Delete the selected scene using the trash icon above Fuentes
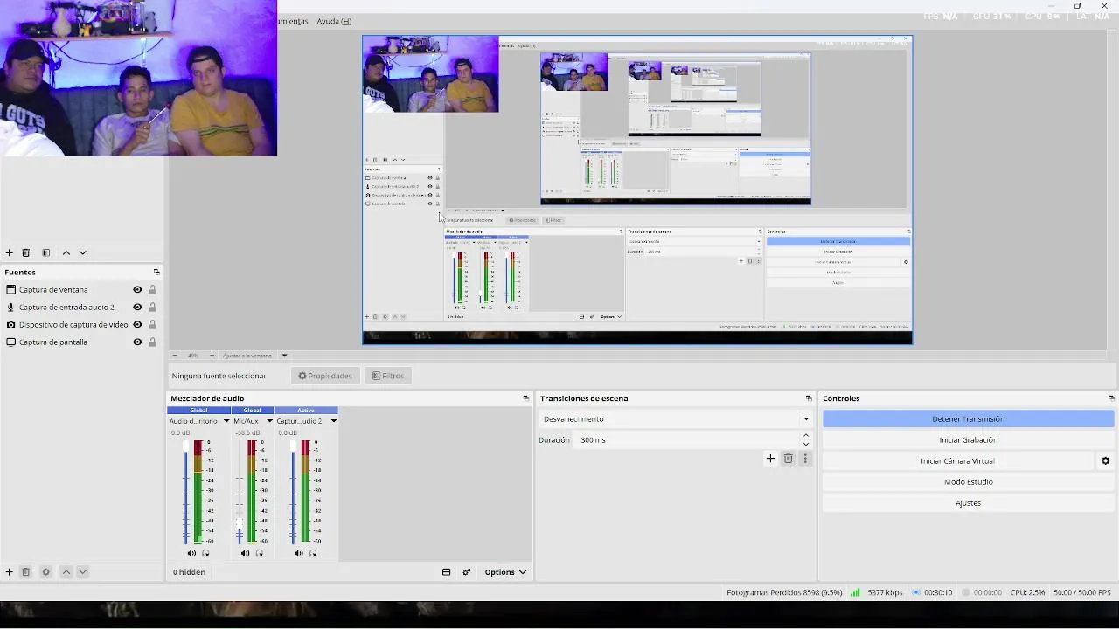The width and height of the screenshot is (1119, 629). pyautogui.click(x=26, y=252)
